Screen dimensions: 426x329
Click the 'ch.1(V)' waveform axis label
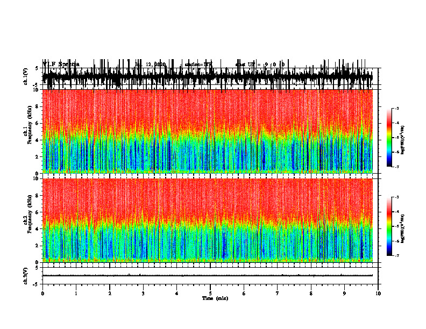click(x=26, y=76)
